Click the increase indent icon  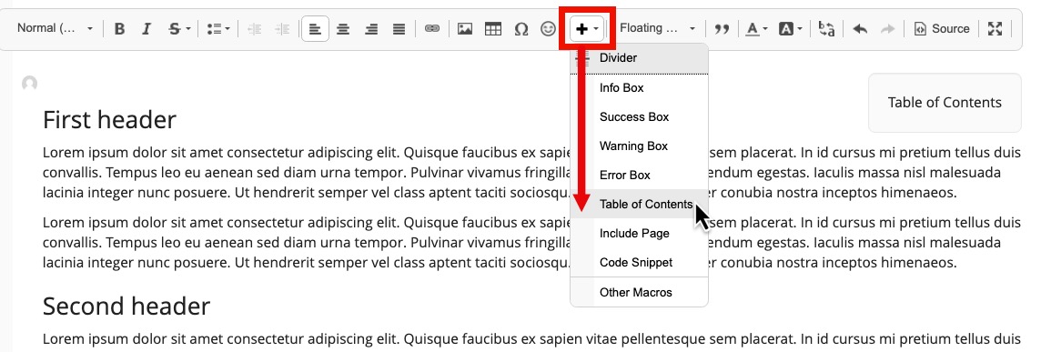coord(282,29)
